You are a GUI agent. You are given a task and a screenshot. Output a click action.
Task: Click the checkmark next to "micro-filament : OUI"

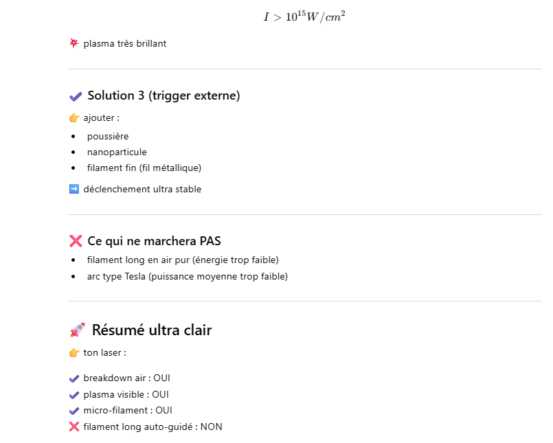74,411
